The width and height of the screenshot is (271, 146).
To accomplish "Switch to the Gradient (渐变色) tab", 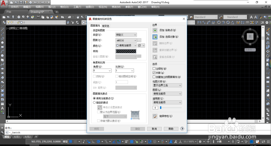I will click(106, 26).
